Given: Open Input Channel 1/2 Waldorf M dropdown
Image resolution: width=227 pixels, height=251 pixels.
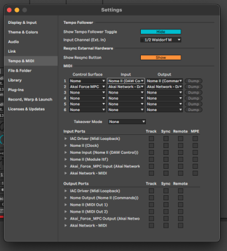Looking at the screenshot, I should 160,40.
